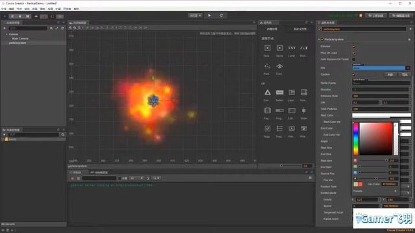Open the console log level dropdown
Screen dimensions: 415x233
[137, 179]
